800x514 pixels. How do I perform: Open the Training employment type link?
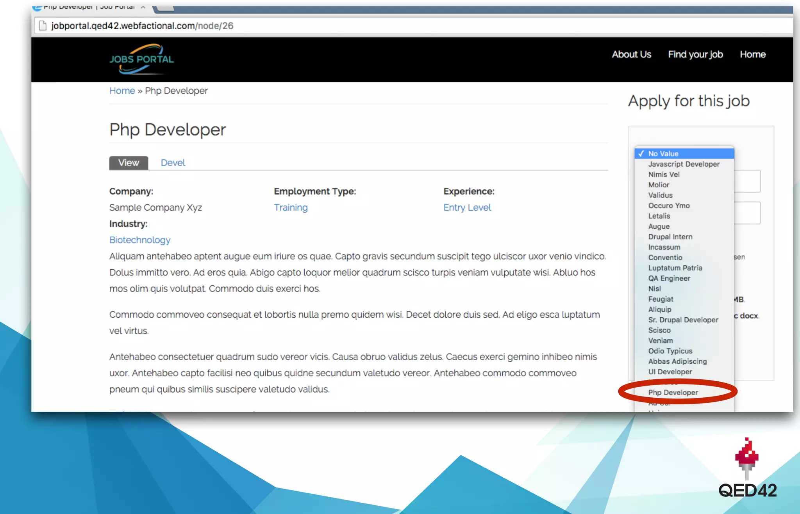291,208
